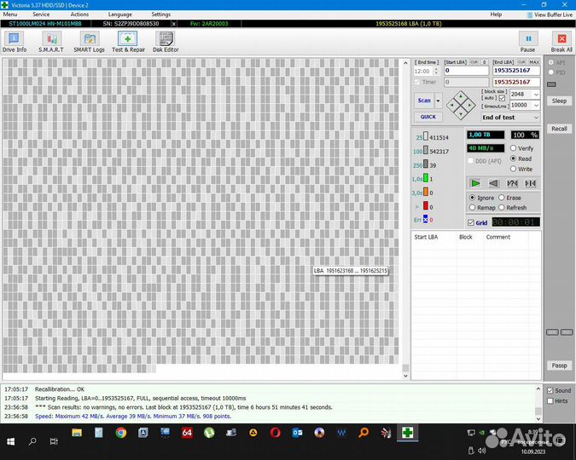Image resolution: width=576 pixels, height=460 pixels.
Task: Select the Verify radio button
Action: 513,148
